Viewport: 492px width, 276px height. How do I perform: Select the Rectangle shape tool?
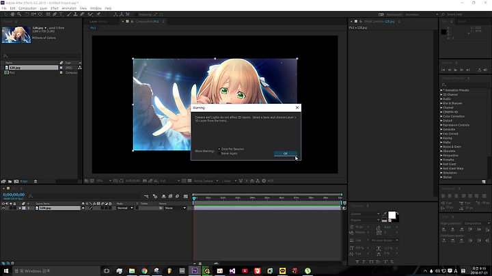point(48,14)
